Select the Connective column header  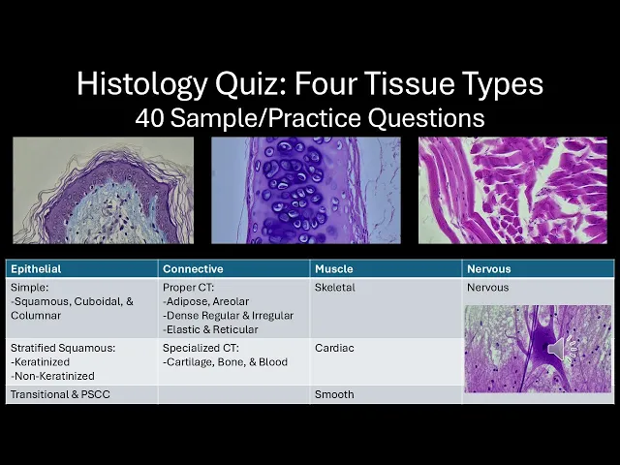coord(233,269)
